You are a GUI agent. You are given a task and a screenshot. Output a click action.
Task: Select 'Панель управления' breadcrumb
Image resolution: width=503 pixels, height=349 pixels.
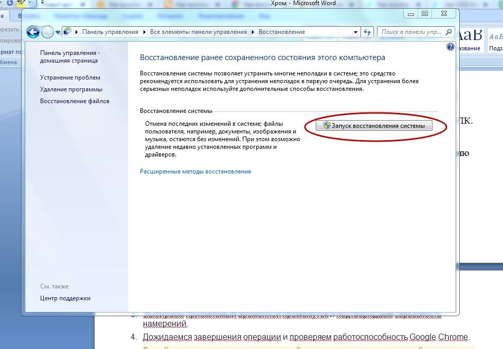coord(110,32)
